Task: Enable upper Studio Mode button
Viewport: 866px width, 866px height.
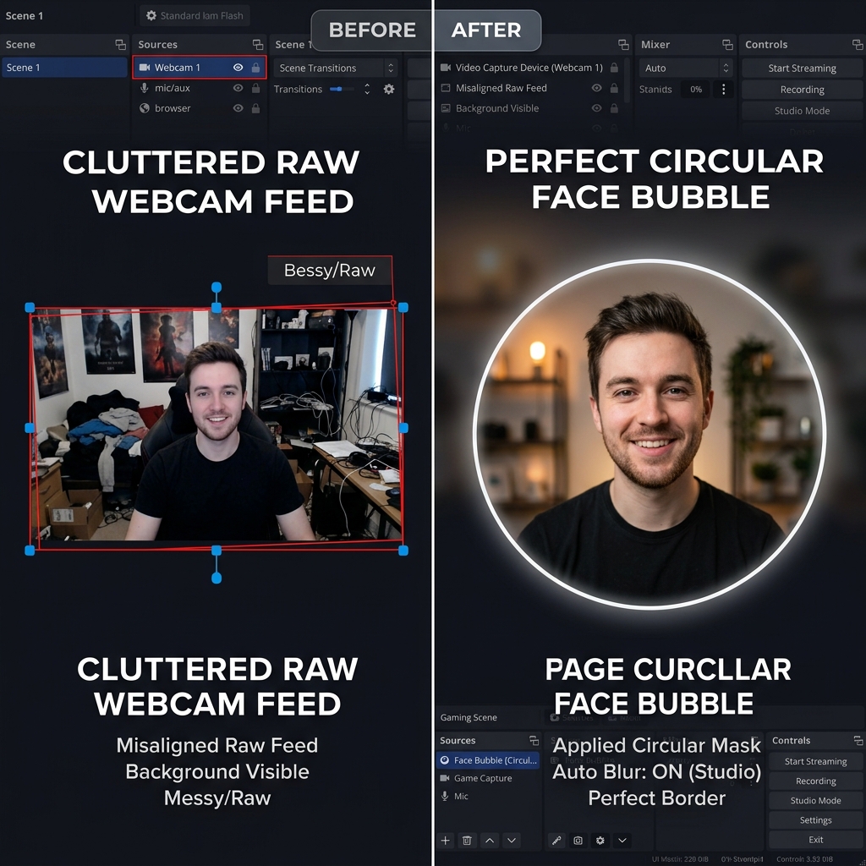Action: pyautogui.click(x=802, y=111)
